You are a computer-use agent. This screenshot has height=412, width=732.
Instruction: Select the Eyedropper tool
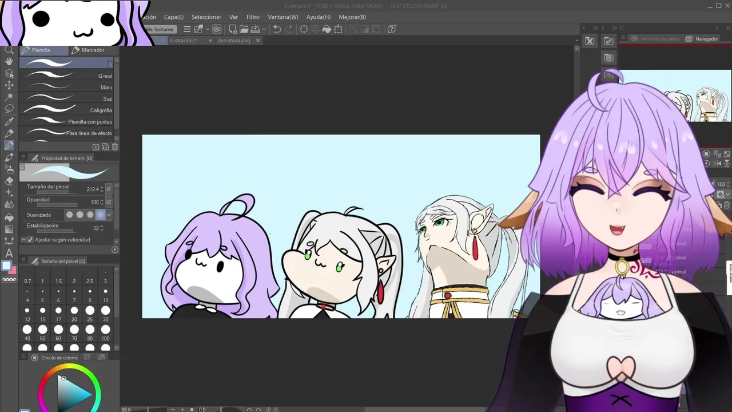click(x=9, y=121)
